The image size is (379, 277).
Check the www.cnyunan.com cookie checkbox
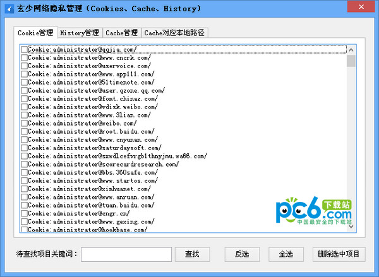[24, 139]
